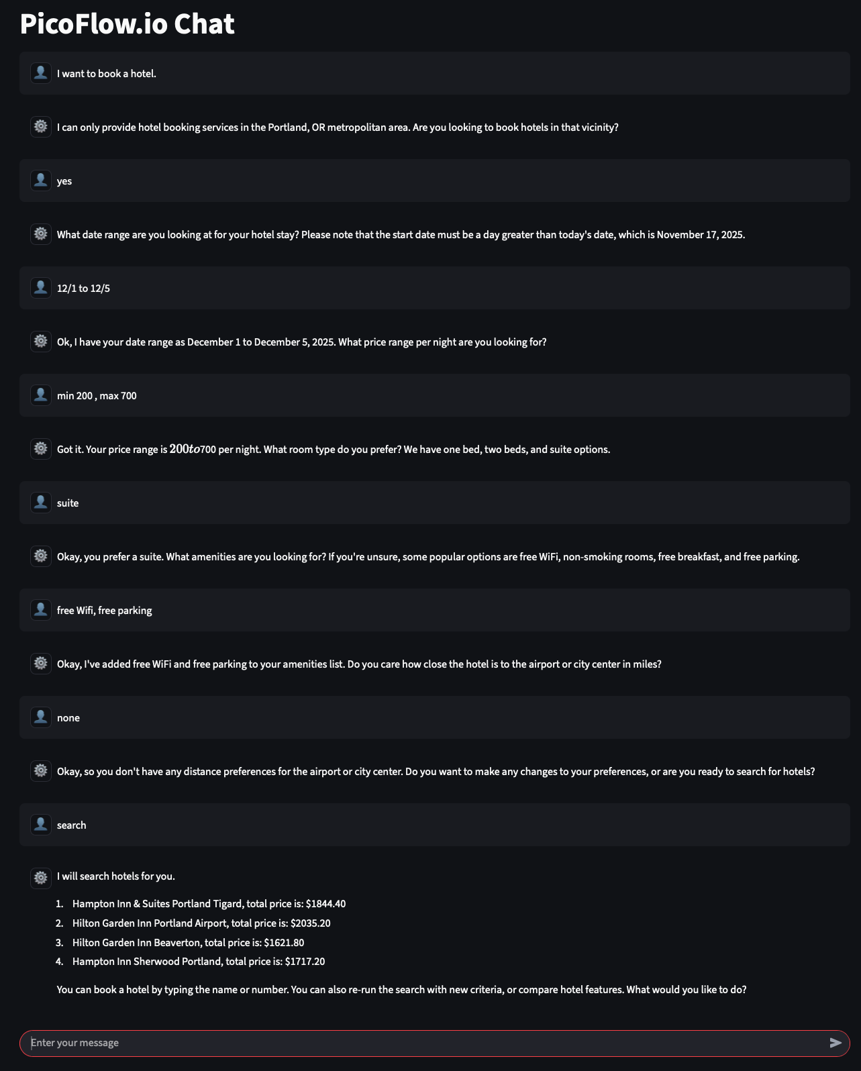Click the bot gear avatar beside the price range question
861x1071 pixels.
41,342
